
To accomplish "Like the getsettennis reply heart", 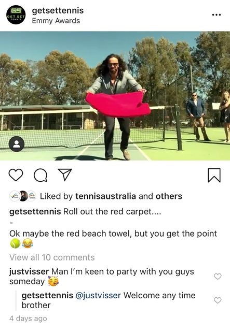I will point(218,300).
